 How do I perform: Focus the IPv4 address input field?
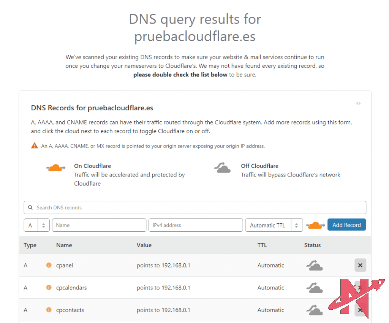click(x=195, y=225)
